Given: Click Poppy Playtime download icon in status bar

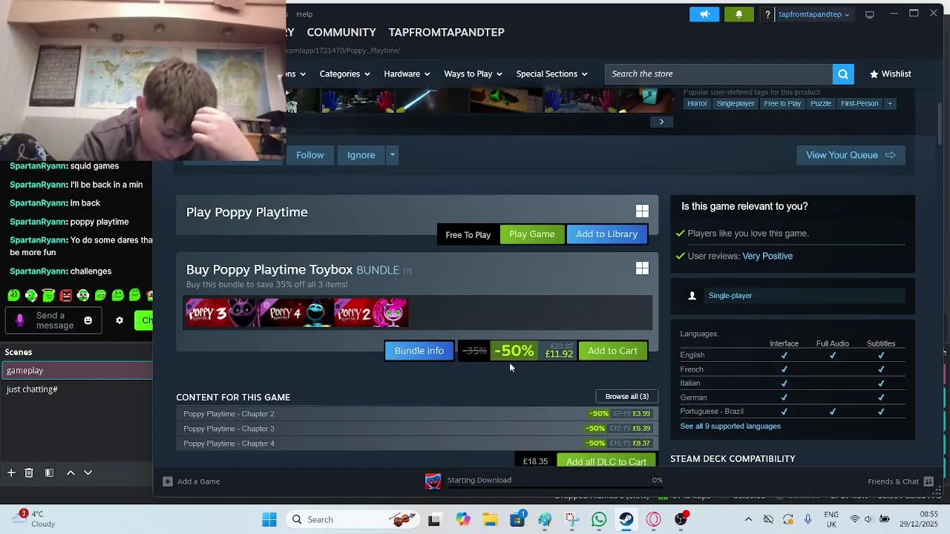Looking at the screenshot, I should (433, 481).
